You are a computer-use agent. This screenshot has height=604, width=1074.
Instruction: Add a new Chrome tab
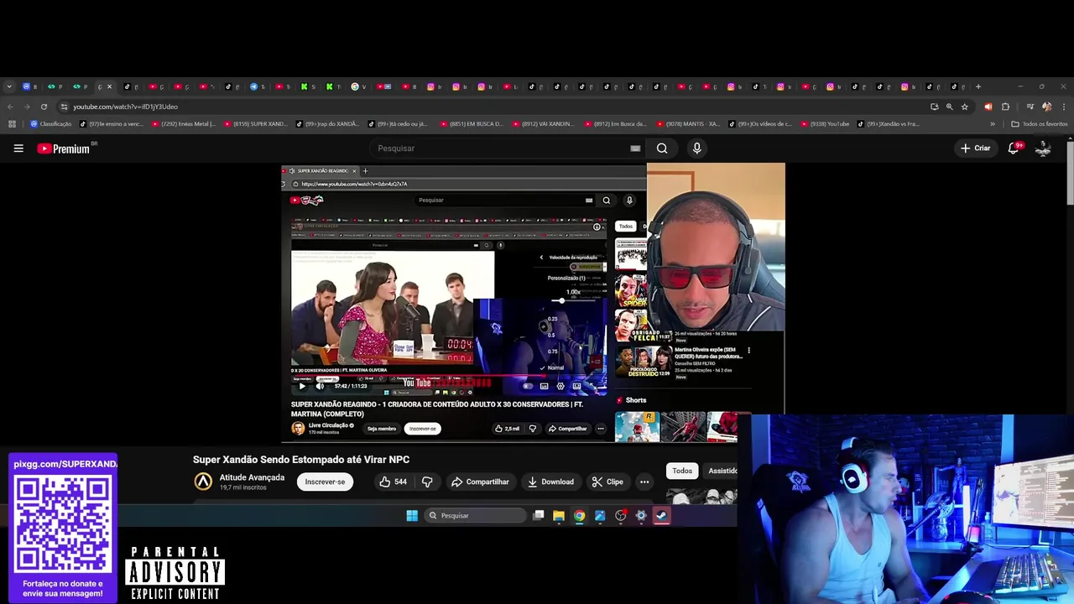(978, 86)
